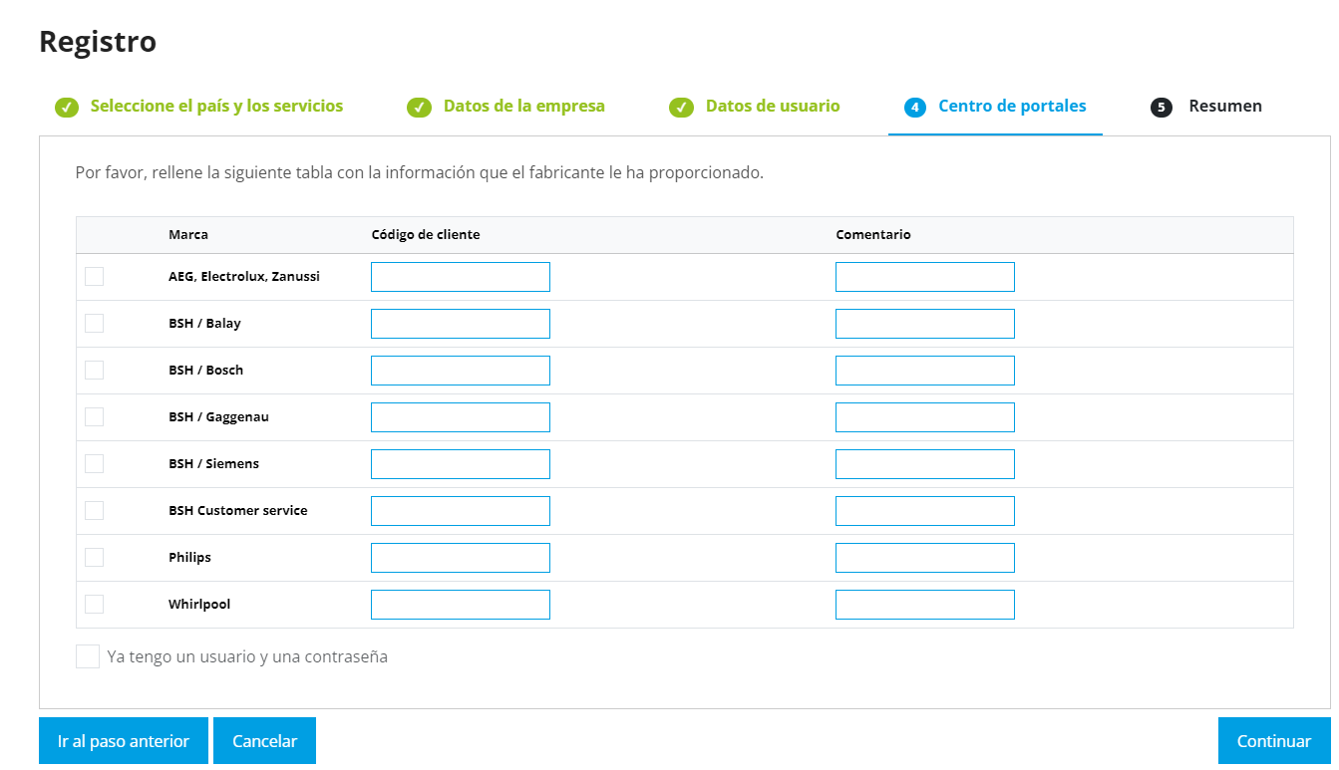Focus customer code field for BSH / Balay
The image size is (1339, 770).
pos(461,324)
